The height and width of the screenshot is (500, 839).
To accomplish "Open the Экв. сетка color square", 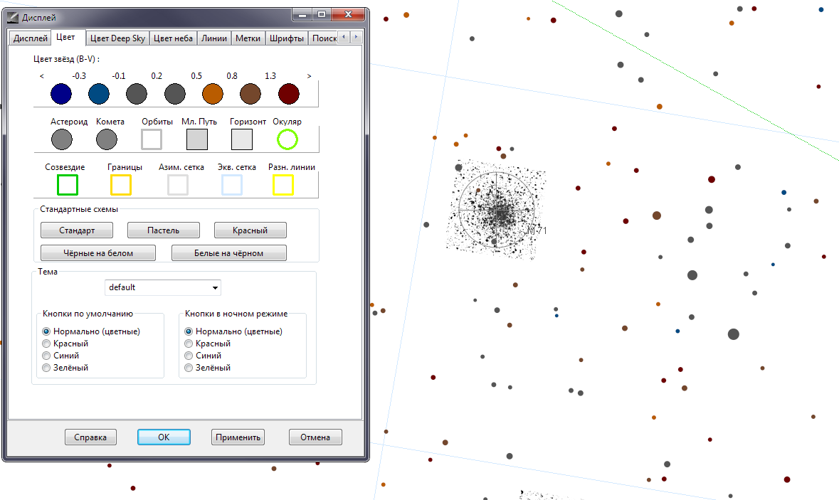I will click(x=232, y=185).
